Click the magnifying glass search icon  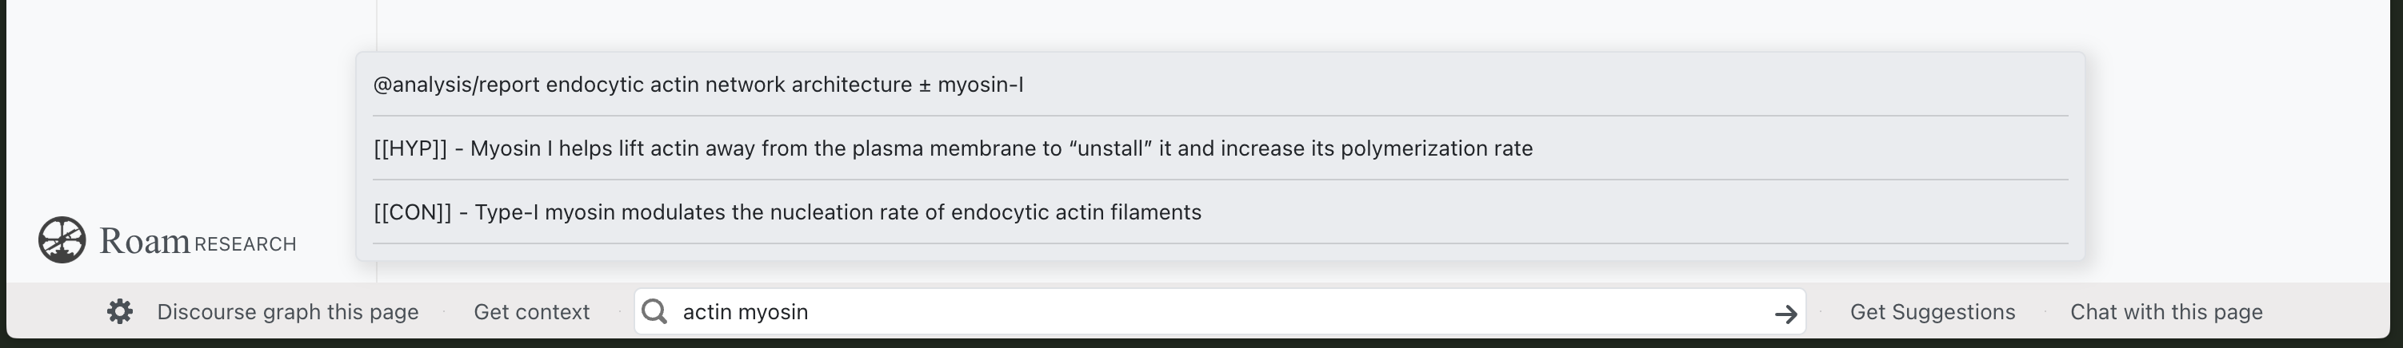click(655, 312)
